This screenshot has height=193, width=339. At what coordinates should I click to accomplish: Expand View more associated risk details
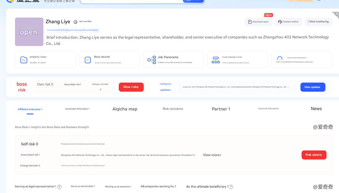(x=212, y=155)
